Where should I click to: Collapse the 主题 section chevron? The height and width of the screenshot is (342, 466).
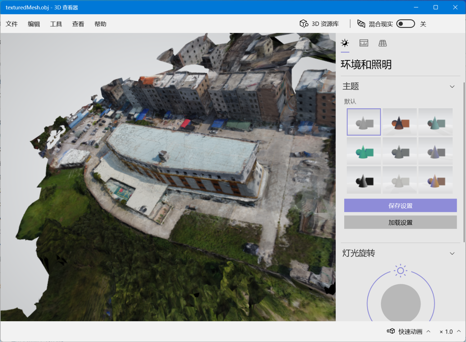(x=452, y=87)
